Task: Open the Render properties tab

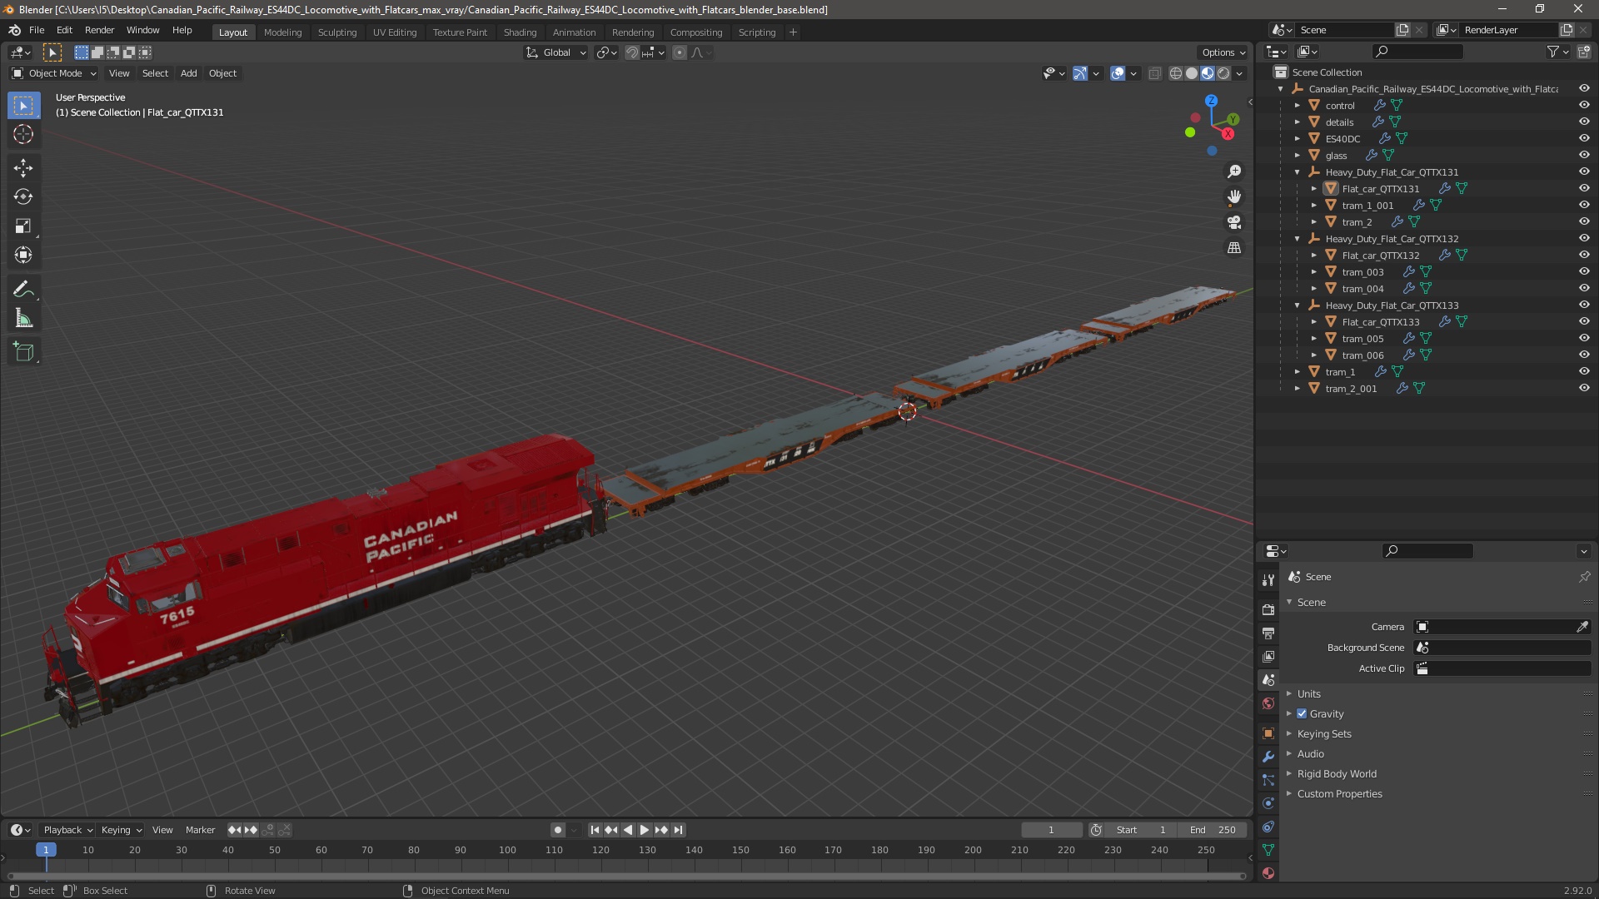Action: [1268, 610]
